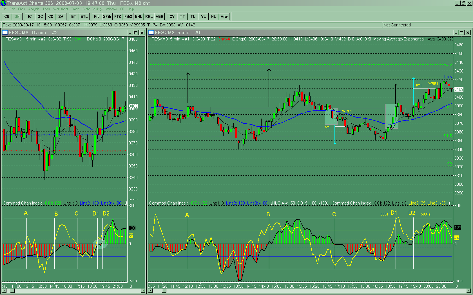Choose the FTZ tool button

click(x=117, y=17)
